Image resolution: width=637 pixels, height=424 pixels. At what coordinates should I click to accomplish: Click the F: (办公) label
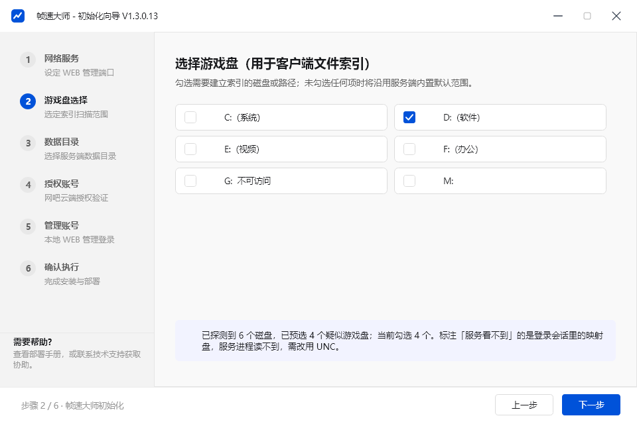point(460,149)
